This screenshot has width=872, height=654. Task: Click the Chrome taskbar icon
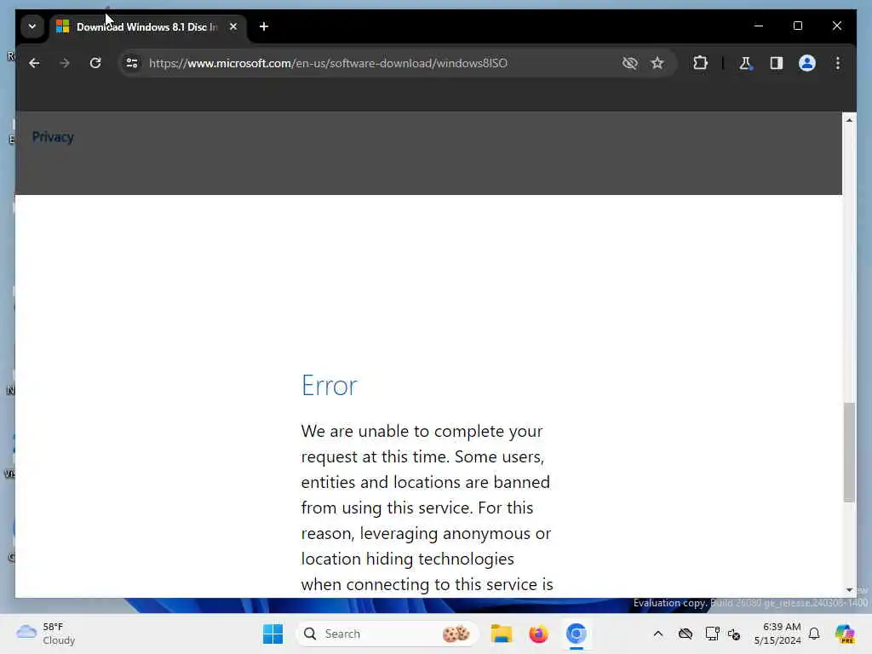point(577,634)
